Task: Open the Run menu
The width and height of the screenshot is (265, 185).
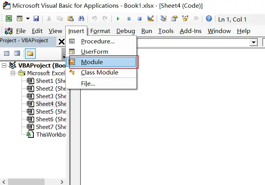Action: click(147, 31)
